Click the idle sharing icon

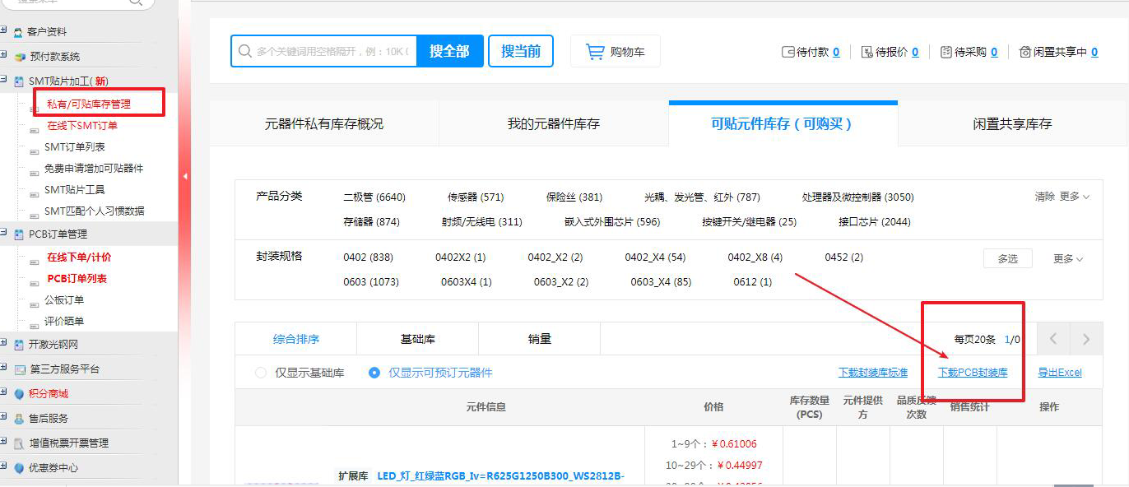[1024, 52]
